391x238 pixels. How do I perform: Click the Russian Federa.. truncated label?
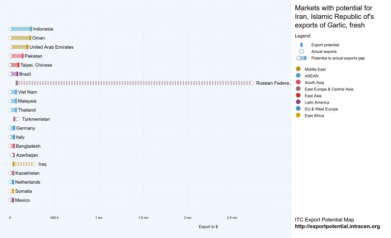274,83
